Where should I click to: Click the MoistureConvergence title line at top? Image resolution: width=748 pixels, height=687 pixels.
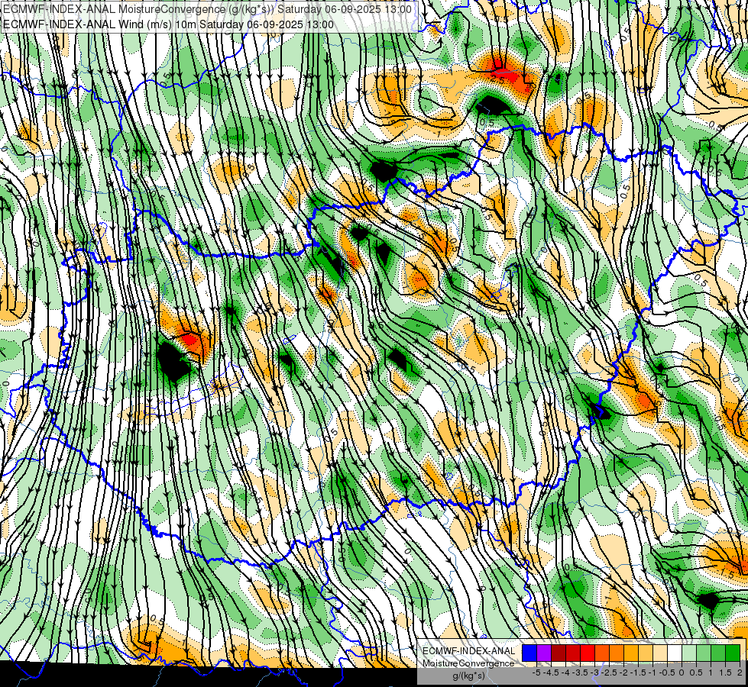pyautogui.click(x=207, y=9)
